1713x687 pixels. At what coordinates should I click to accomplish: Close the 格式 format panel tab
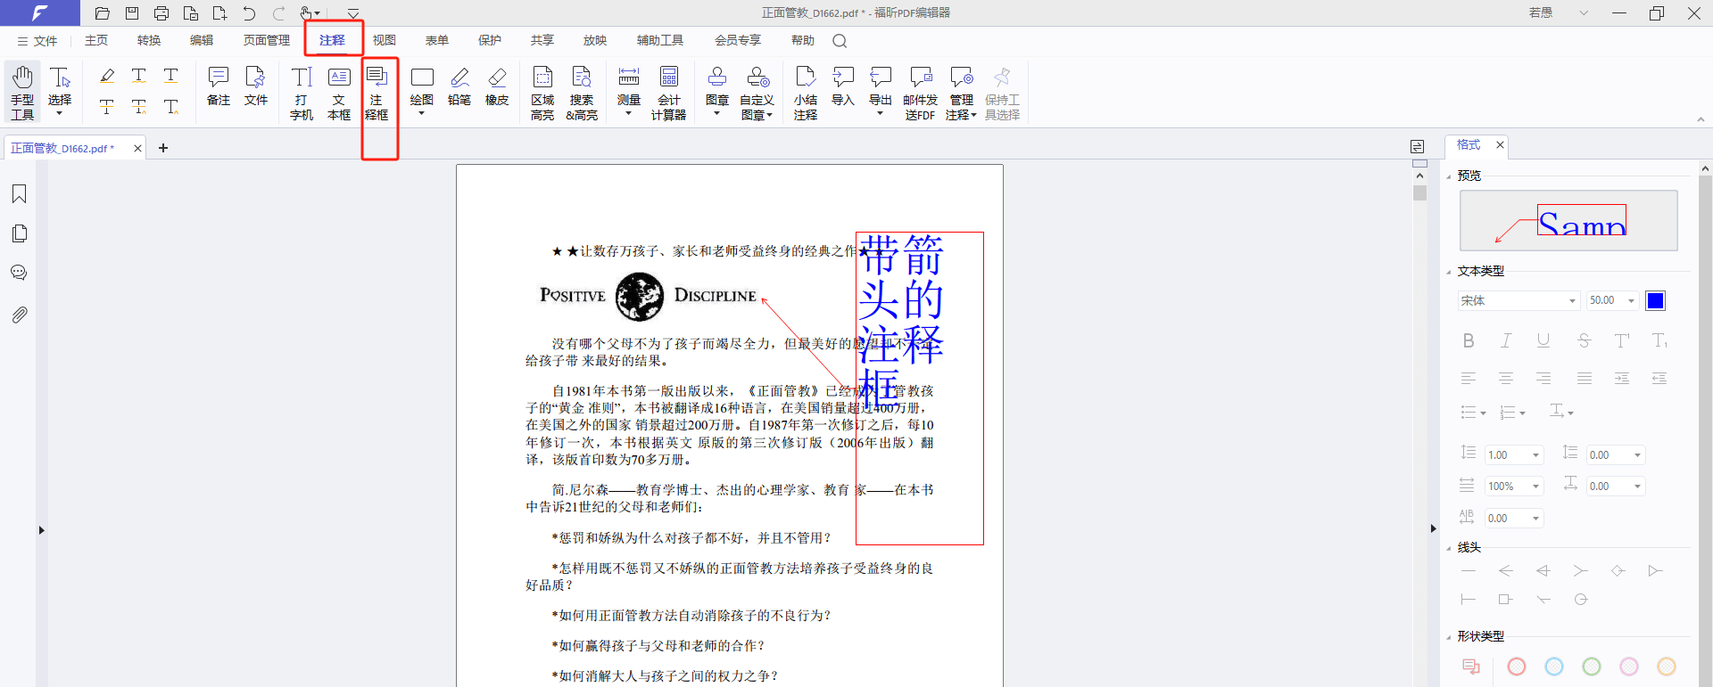point(1500,145)
